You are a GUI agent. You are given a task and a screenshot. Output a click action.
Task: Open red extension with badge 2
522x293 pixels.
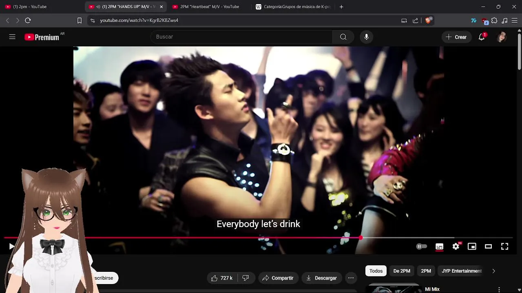point(484,21)
